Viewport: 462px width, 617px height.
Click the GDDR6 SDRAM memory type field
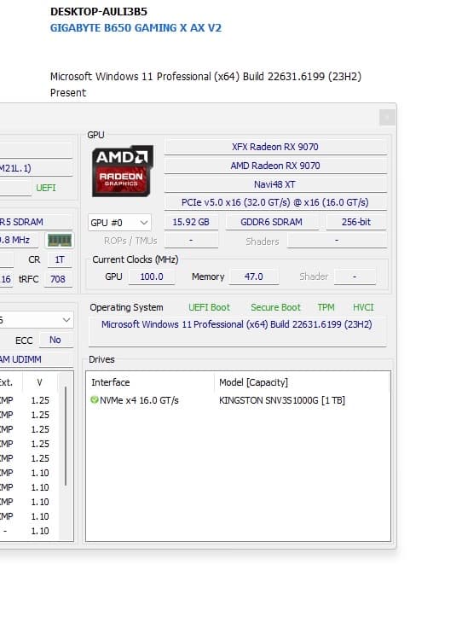click(x=272, y=222)
